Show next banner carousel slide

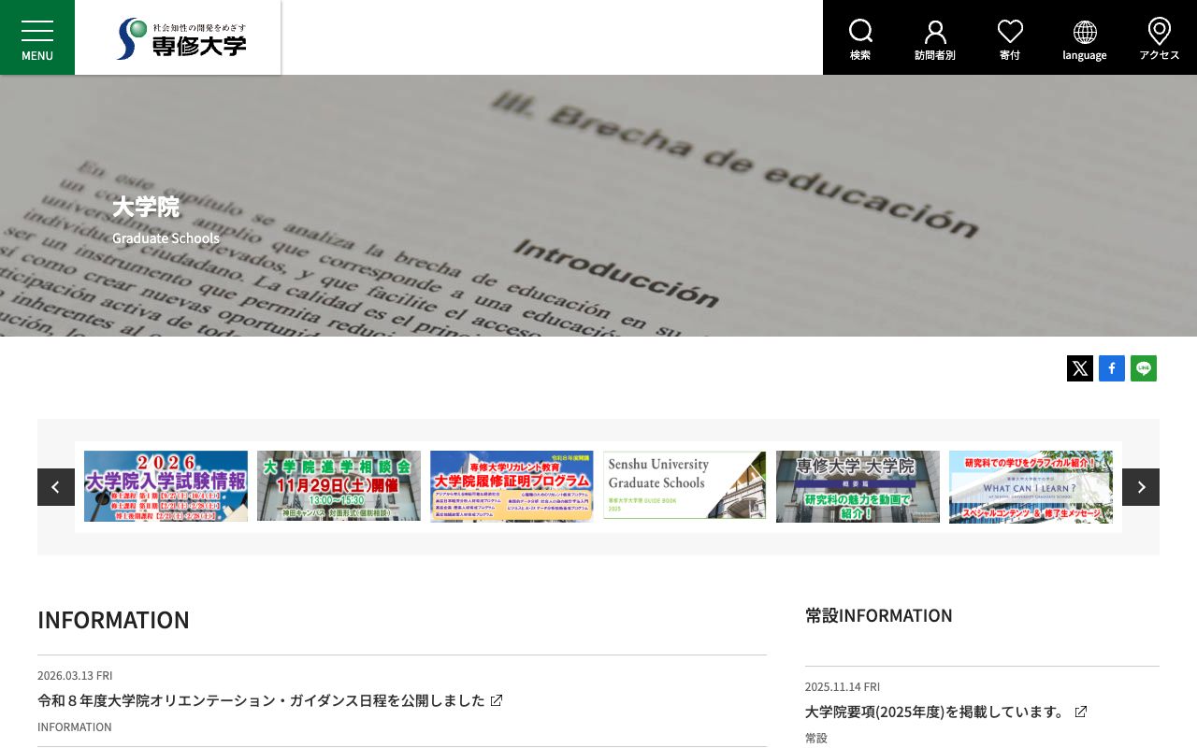coord(1141,487)
